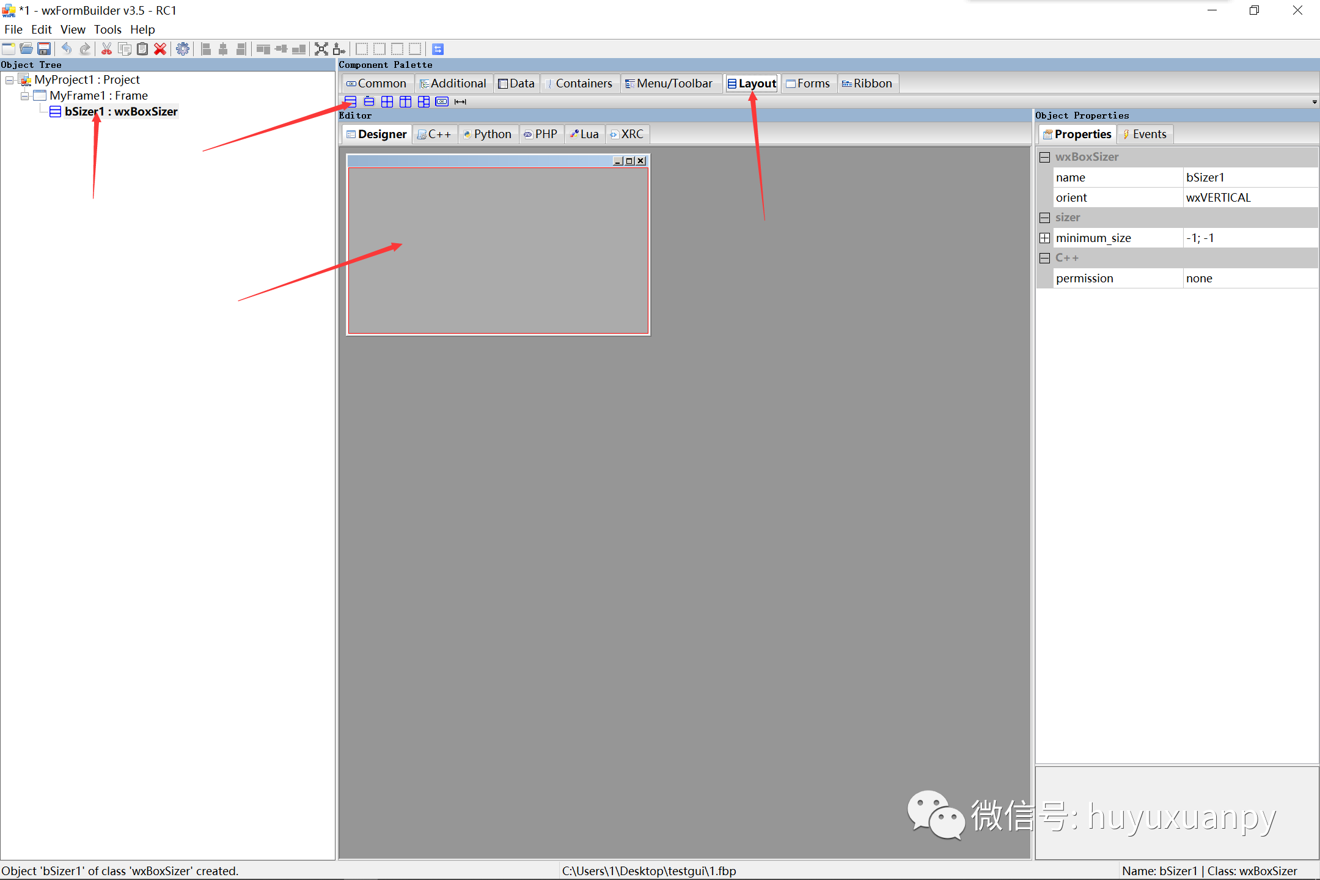The height and width of the screenshot is (880, 1320).
Task: Align center vertically toolbar icon
Action: click(281, 49)
